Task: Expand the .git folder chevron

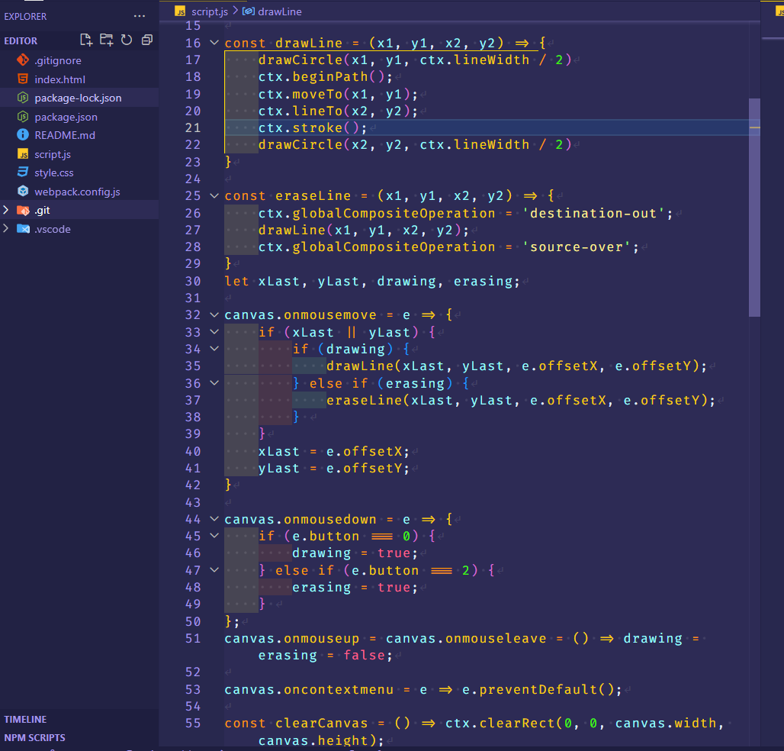Action: [6, 210]
